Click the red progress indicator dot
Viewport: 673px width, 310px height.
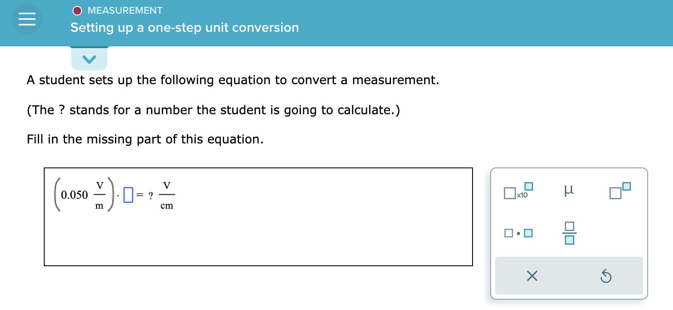pyautogui.click(x=78, y=10)
